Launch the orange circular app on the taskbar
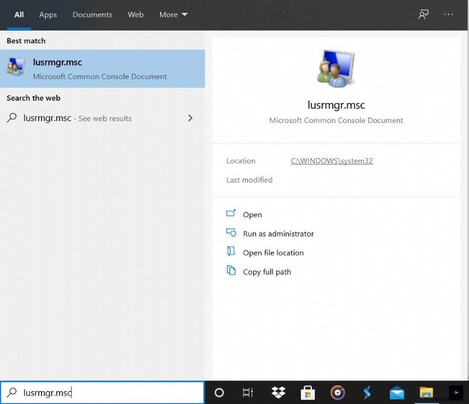The width and height of the screenshot is (469, 404). 337,392
